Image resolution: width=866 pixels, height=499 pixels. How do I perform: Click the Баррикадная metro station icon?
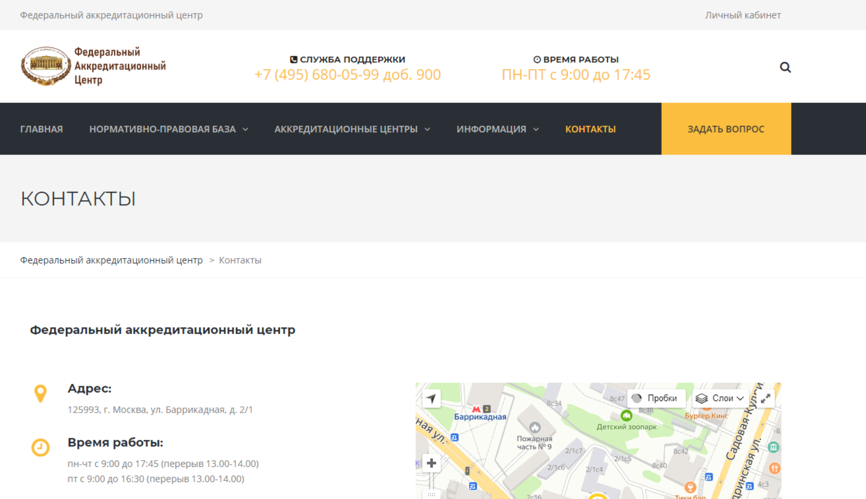[x=476, y=409]
